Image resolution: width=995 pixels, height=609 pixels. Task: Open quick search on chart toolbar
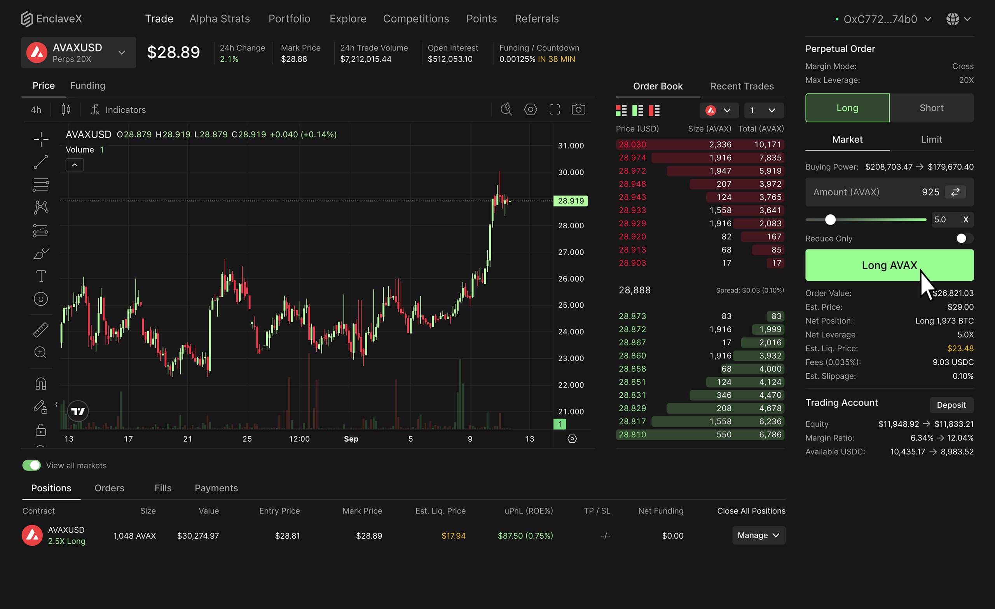[x=506, y=110]
